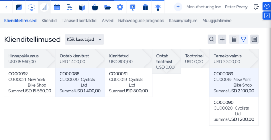Open the Rahavoogude prognoos tab
Image resolution: width=271 pixels, height=140 pixels.
point(141,21)
